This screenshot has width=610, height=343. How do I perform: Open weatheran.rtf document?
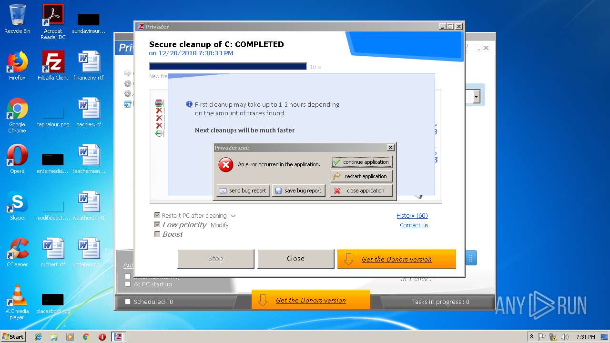[89, 206]
